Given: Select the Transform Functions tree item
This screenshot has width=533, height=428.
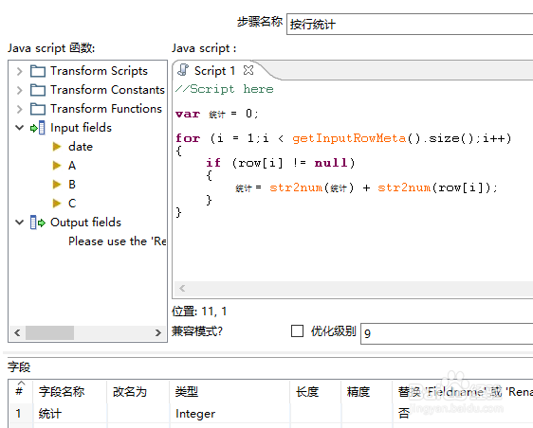Looking at the screenshot, I should point(106,109).
